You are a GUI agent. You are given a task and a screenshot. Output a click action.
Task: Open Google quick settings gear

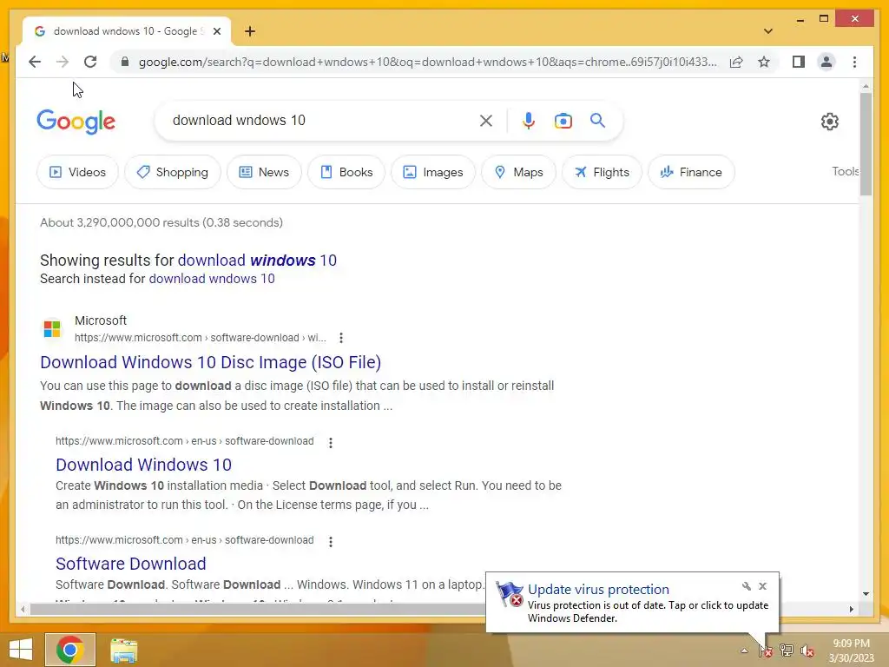pos(829,121)
